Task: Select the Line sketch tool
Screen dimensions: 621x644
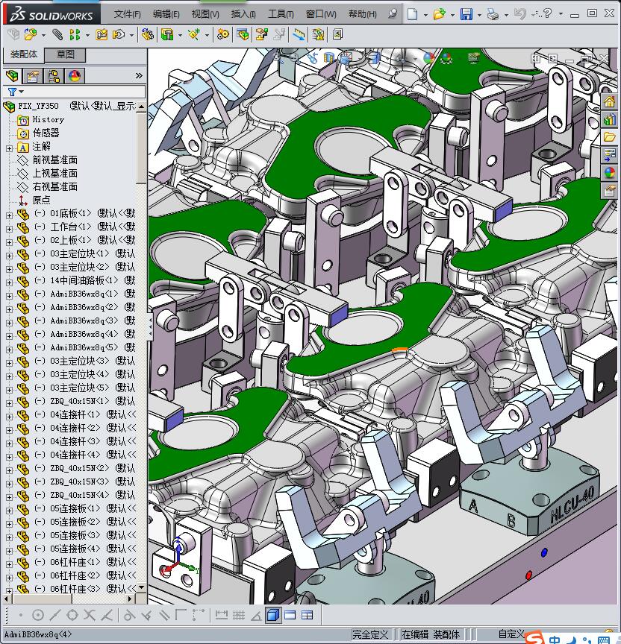Action: (x=55, y=615)
